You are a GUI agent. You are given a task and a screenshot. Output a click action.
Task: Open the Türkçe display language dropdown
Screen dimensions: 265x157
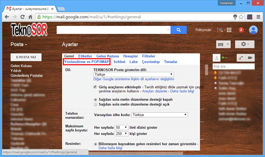point(134,74)
